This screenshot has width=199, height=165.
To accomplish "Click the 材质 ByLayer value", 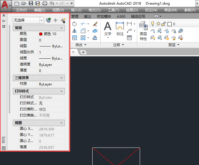I will coord(52,84).
